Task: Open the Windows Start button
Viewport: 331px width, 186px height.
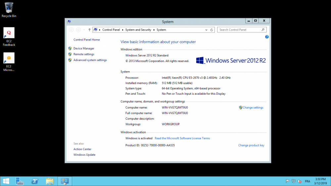Action: pyautogui.click(x=6, y=181)
